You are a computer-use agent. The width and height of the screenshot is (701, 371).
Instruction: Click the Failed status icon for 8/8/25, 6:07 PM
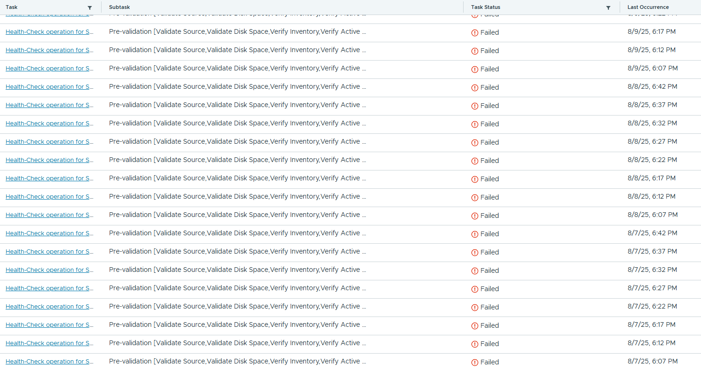pyautogui.click(x=475, y=216)
